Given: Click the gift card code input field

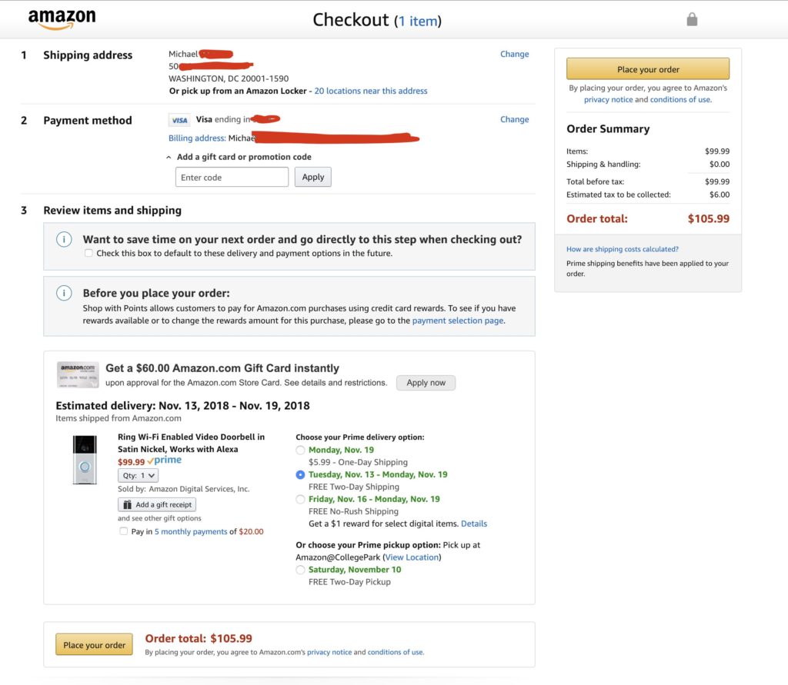Looking at the screenshot, I should (x=232, y=177).
